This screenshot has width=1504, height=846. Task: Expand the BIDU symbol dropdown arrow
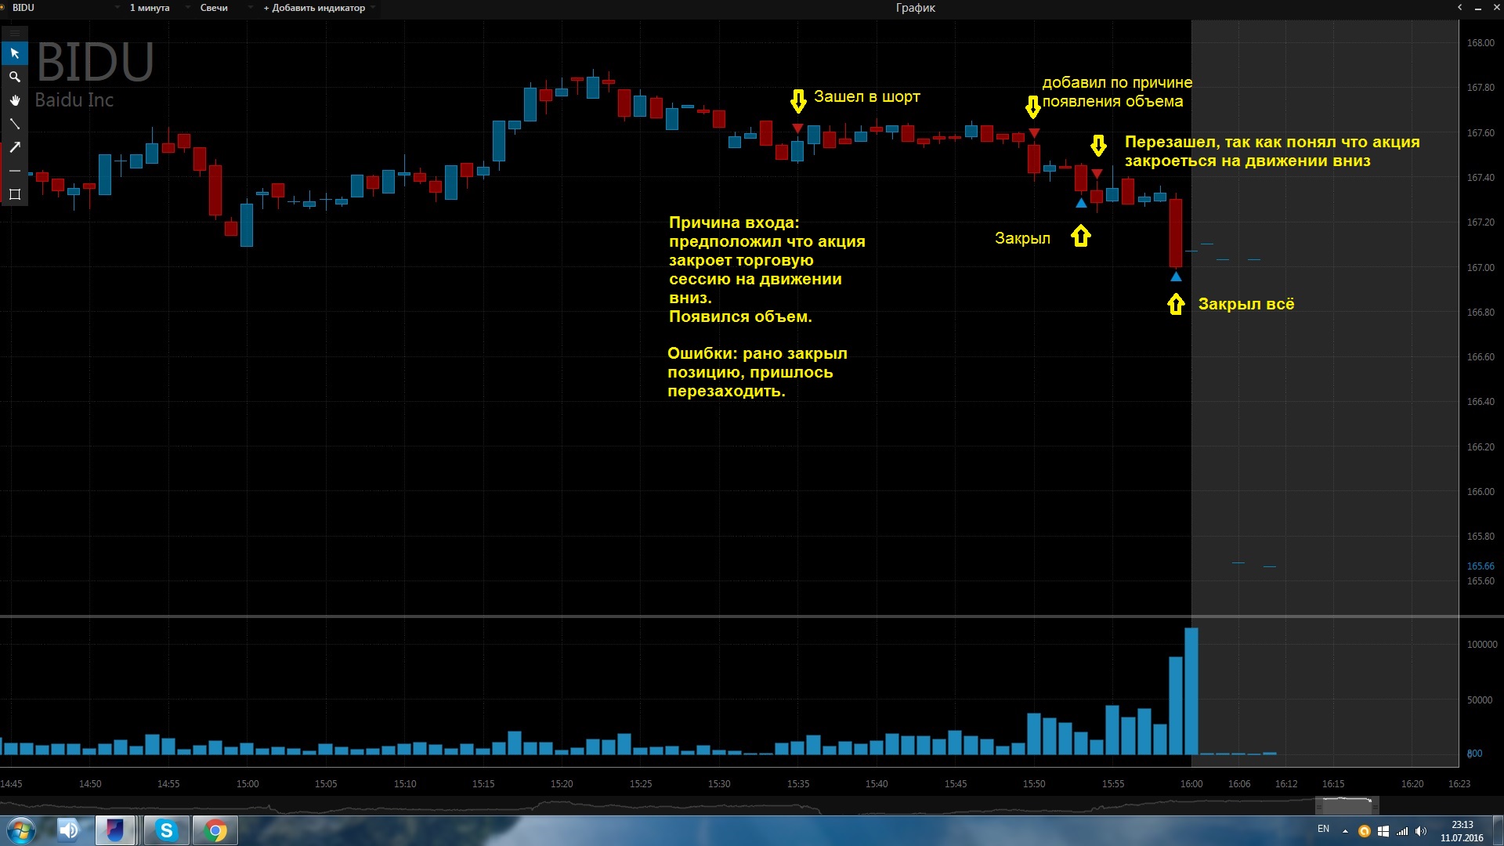[117, 8]
